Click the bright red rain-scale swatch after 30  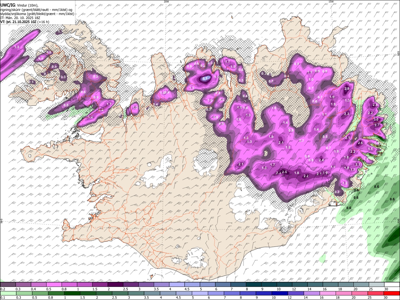391,293
